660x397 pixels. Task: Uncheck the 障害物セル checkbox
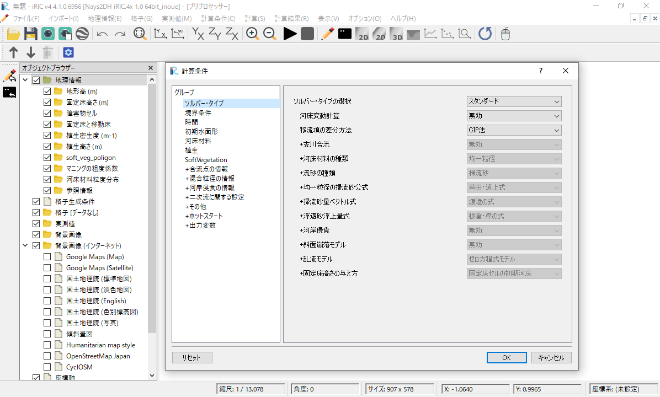tap(47, 113)
